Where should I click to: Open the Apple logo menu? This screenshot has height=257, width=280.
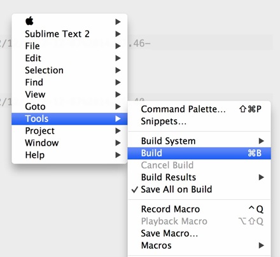click(69, 22)
